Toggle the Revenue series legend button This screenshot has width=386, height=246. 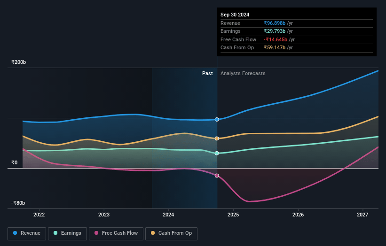coord(27,233)
